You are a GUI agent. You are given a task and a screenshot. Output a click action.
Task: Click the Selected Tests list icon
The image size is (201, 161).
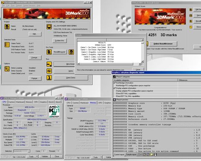[x=7, y=45]
